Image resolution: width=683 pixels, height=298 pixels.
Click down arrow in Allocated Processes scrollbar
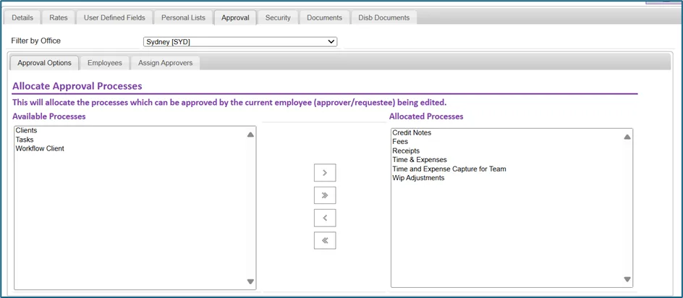pos(627,279)
